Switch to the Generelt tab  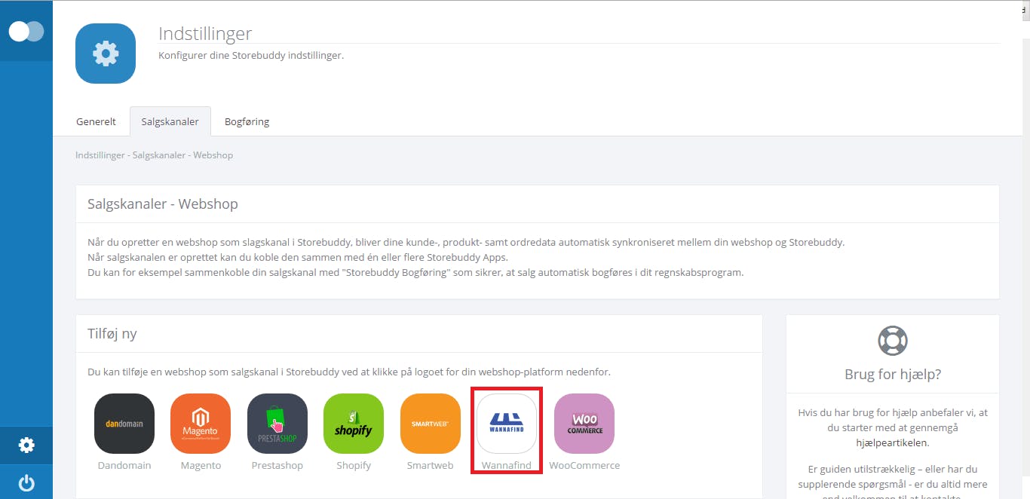click(96, 121)
